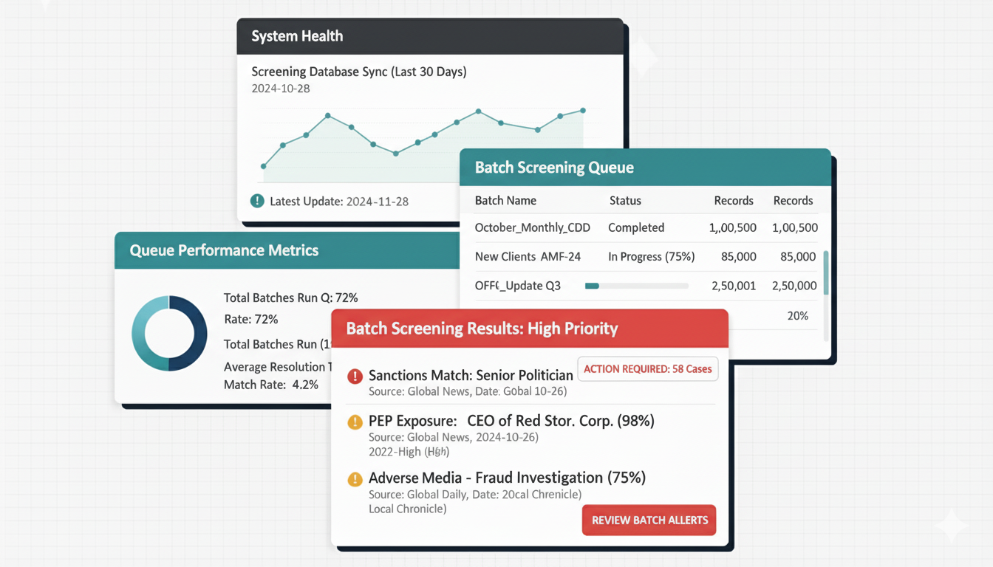993x567 pixels.
Task: Click the OFFC_Update Q3 progress bar
Action: click(636, 286)
